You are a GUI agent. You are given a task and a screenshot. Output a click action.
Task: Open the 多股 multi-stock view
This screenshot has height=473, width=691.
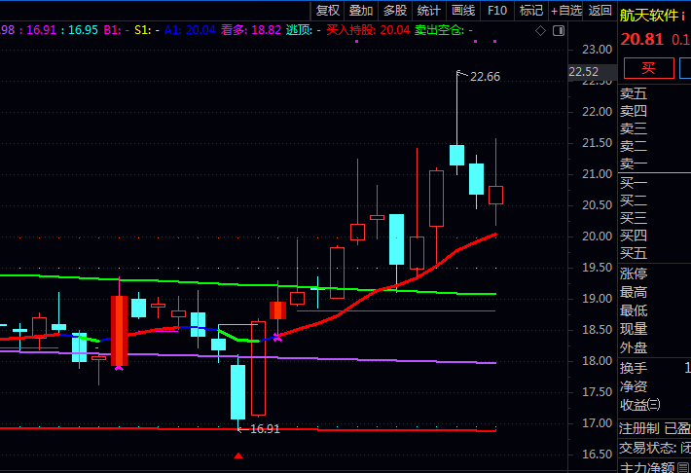coord(394,11)
